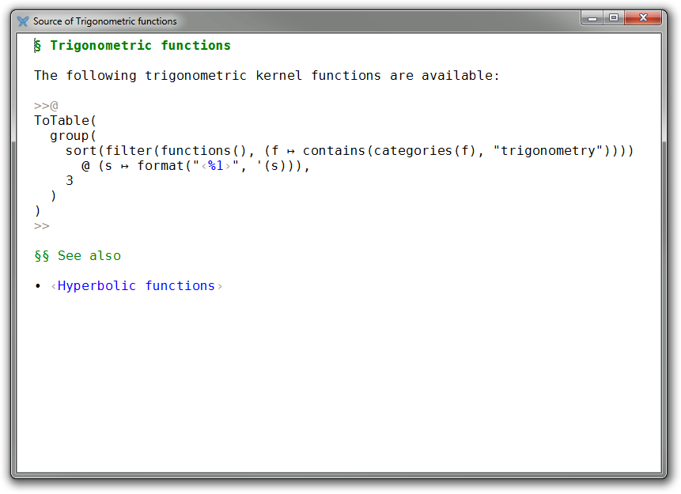Click the blue %1 placeholder

point(216,166)
